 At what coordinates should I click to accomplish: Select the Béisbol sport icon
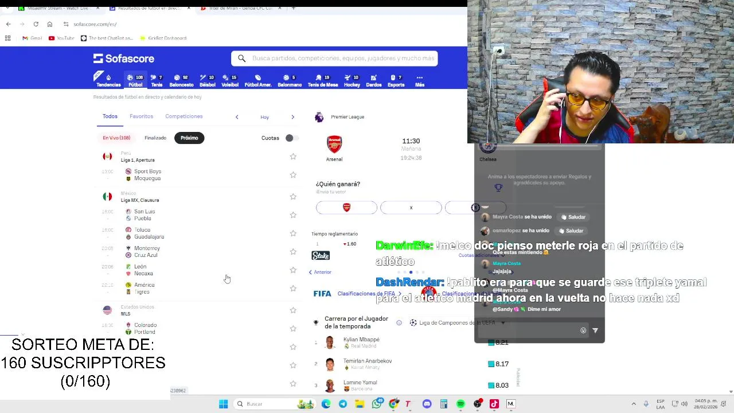[x=208, y=80]
